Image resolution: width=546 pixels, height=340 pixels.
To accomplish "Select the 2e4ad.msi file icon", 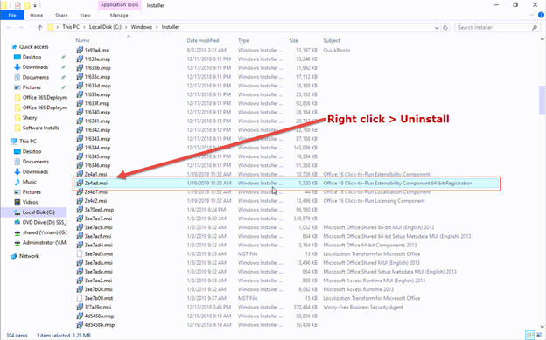I will click(x=80, y=183).
